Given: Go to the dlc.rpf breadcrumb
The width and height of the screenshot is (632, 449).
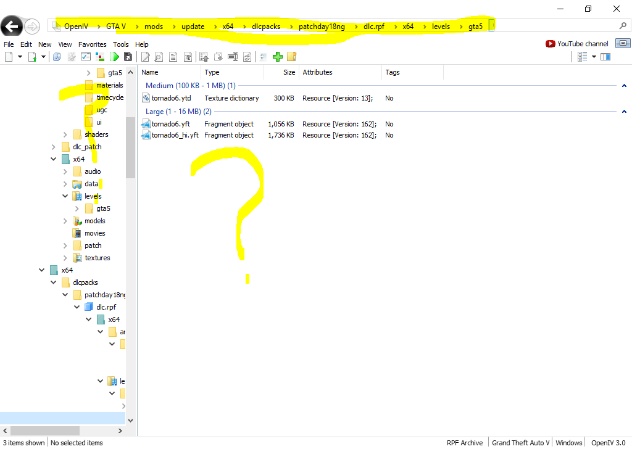Looking at the screenshot, I should point(373,27).
